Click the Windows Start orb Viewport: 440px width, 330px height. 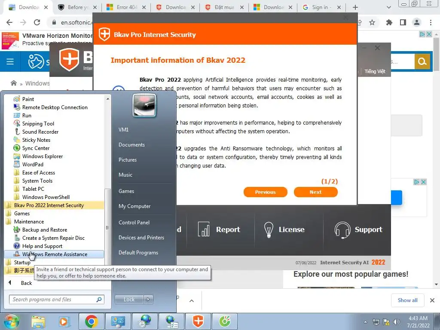[x=11, y=321]
